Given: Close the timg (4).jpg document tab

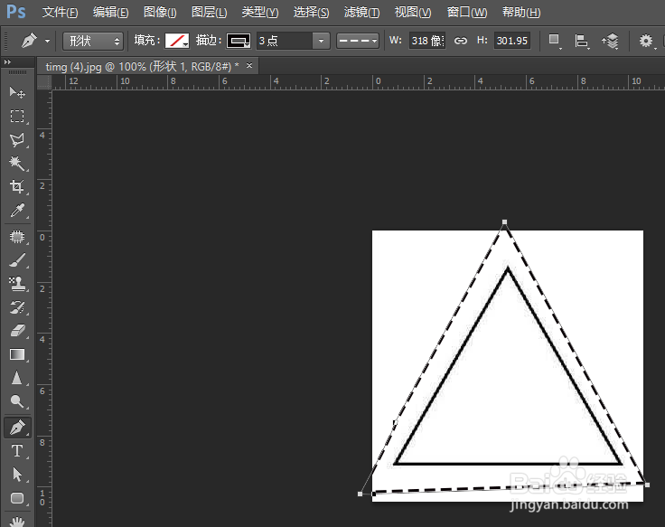Looking at the screenshot, I should [x=249, y=65].
